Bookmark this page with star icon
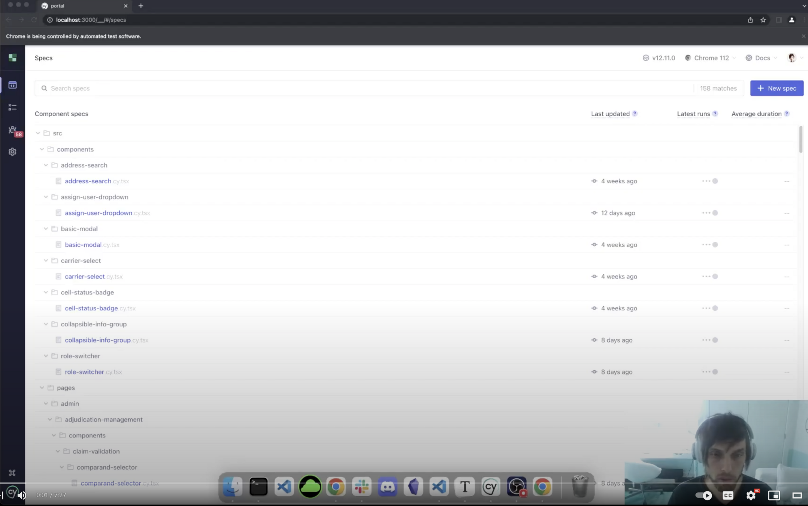 click(x=763, y=20)
